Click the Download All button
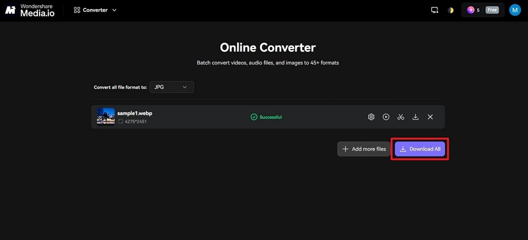This screenshot has width=528, height=240. click(x=420, y=149)
